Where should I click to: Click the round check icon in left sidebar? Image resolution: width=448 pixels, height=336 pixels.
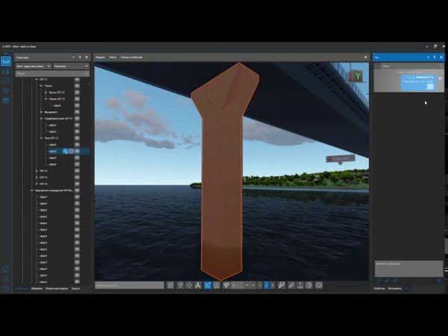(6, 90)
